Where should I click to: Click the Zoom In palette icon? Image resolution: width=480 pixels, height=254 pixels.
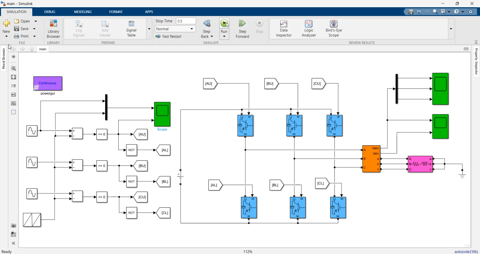click(x=13, y=68)
